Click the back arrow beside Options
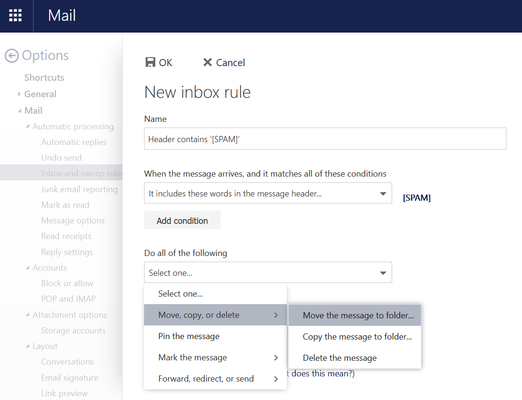 click(x=11, y=56)
